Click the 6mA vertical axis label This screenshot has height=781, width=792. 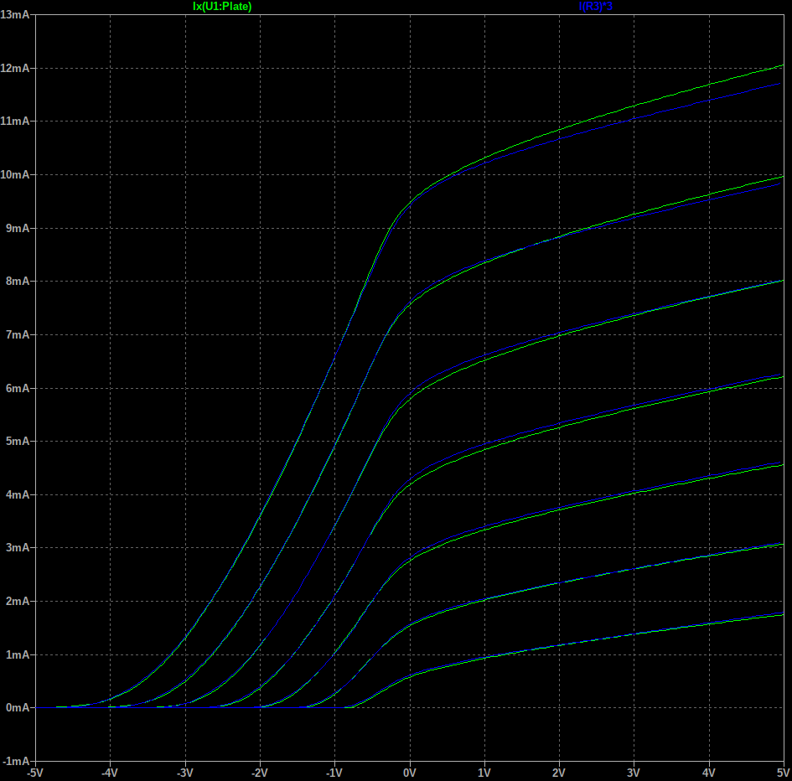coord(18,389)
